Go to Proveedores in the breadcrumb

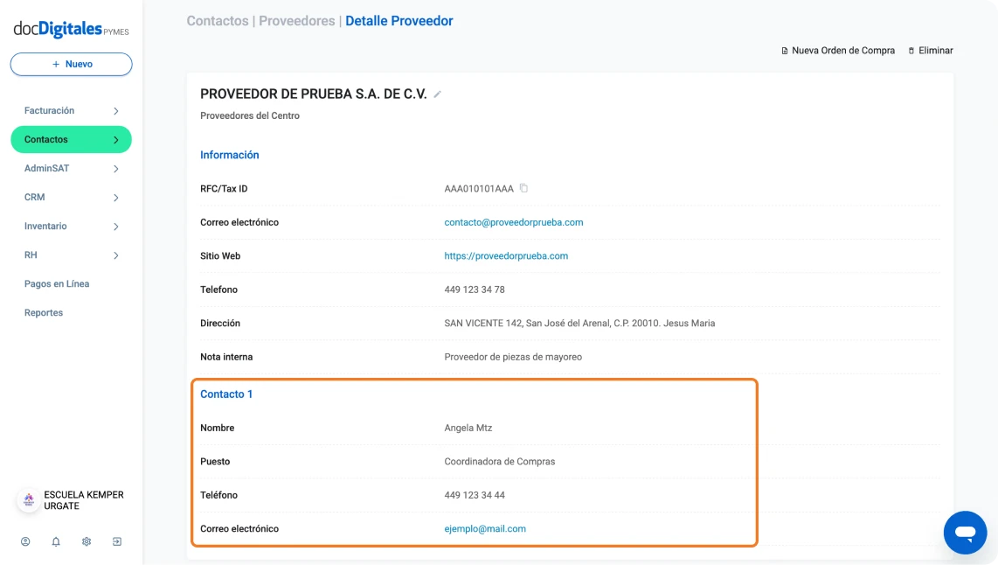tap(296, 21)
